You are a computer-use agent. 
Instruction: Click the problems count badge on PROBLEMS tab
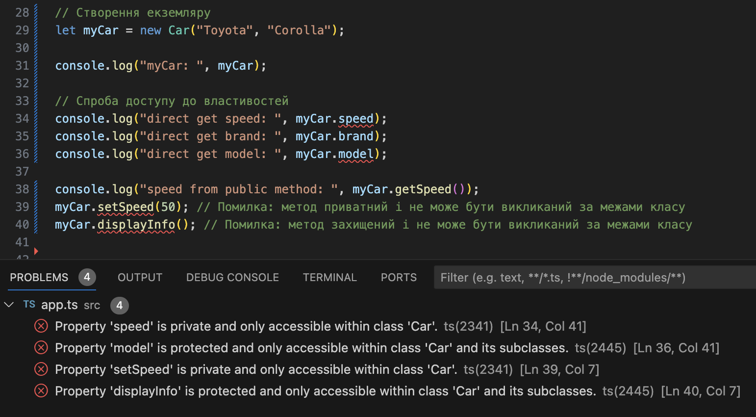point(87,277)
